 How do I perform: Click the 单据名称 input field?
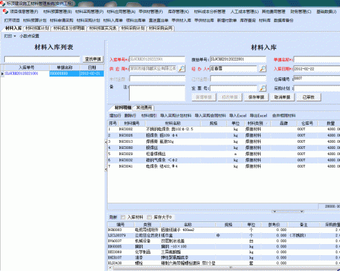click(317, 59)
